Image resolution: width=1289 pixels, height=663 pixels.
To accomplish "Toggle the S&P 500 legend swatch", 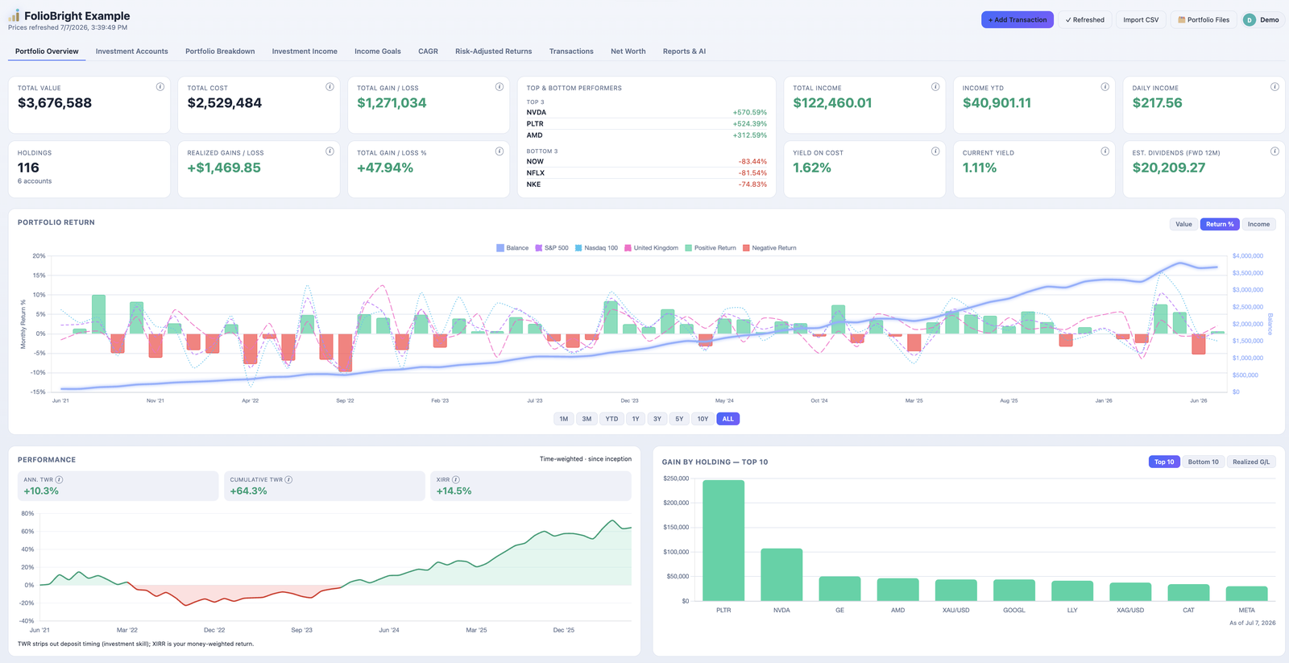I will point(539,248).
